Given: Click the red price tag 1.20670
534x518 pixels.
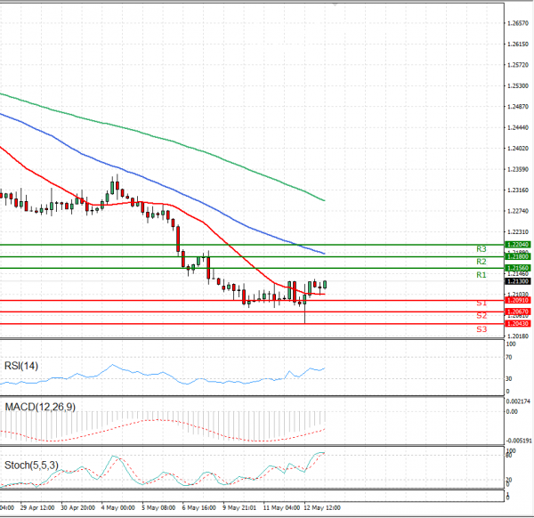Looking at the screenshot, I should point(517,312).
